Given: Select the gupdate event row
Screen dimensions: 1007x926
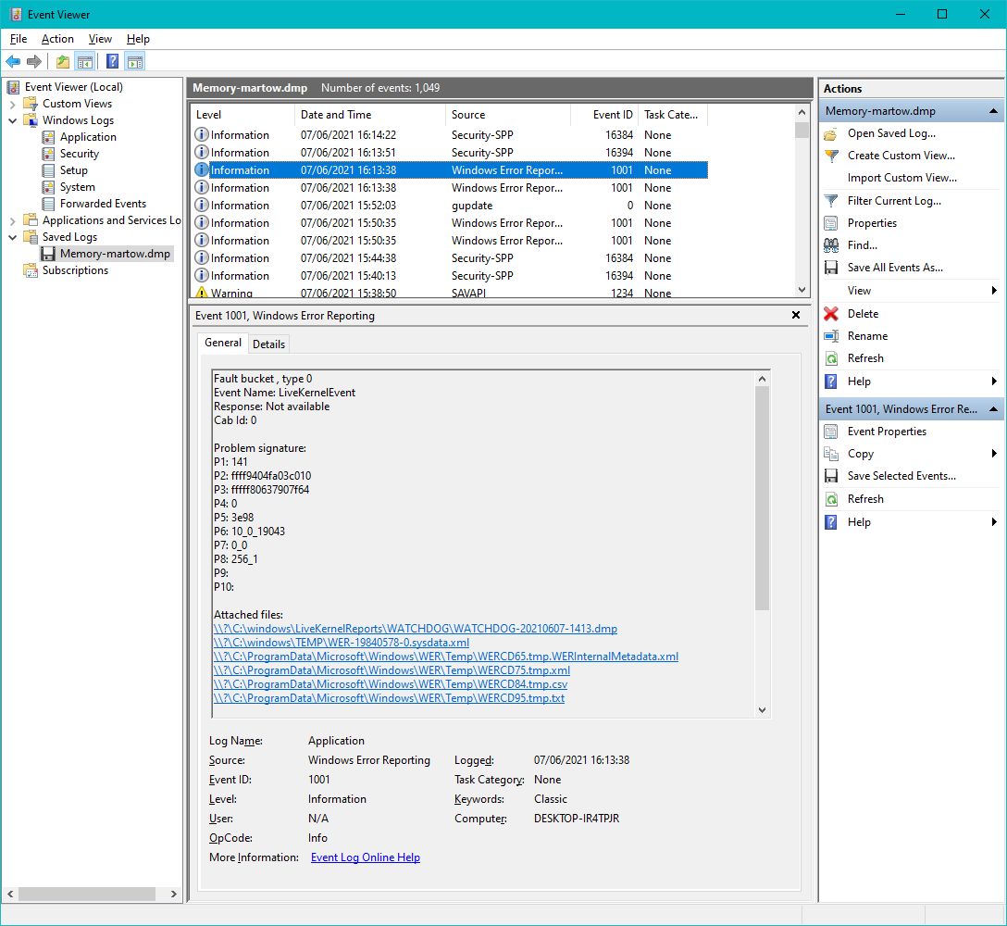Looking at the screenshot, I should coord(450,206).
